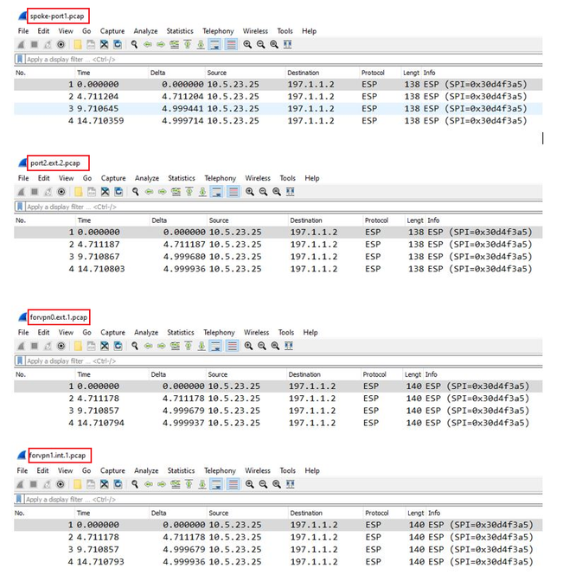Open the Telephony menu in port2.ext.2.pcap window
This screenshot has width=563, height=587.
[x=220, y=178]
